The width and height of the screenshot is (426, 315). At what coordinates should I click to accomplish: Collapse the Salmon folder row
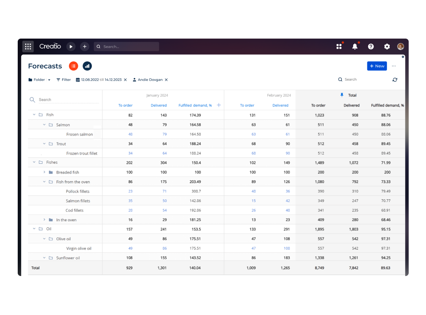(x=44, y=125)
